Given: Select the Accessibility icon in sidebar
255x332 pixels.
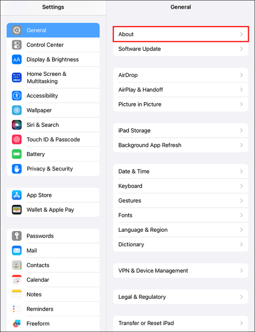Looking at the screenshot, I should [x=17, y=96].
